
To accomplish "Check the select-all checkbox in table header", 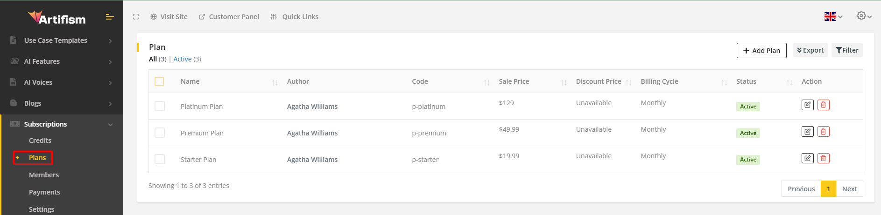I will point(159,81).
